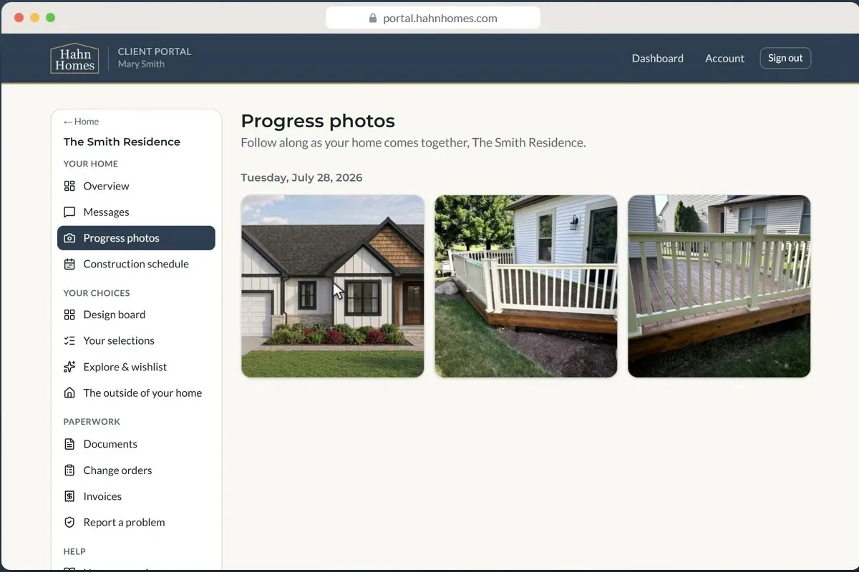Screen dimensions: 859x572
Task: Click the Documents page icon
Action: click(x=69, y=444)
